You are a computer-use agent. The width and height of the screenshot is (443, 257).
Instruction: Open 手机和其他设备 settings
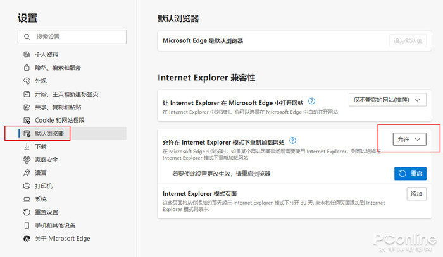55,225
